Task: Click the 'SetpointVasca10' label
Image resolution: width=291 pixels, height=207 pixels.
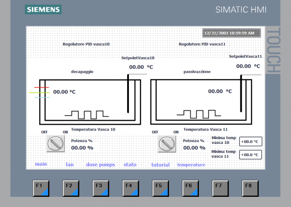Action: (138, 58)
